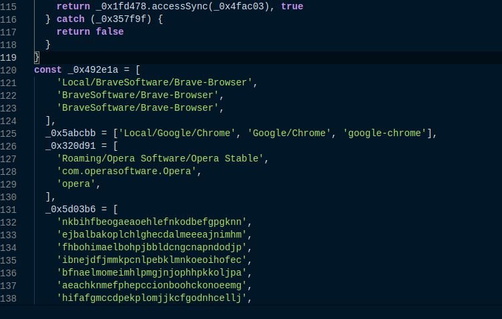This screenshot has height=319, width=502.
Task: Select line number 119 in gutter
Action: pyautogui.click(x=8, y=57)
